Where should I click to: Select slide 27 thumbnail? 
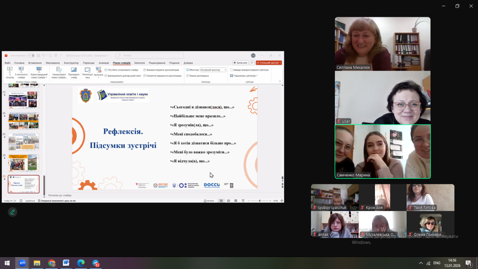[24, 142]
